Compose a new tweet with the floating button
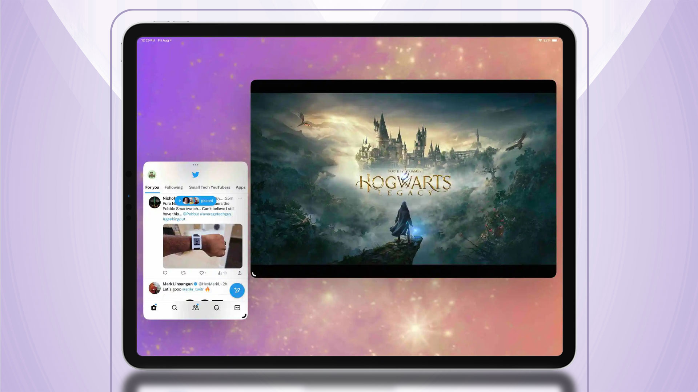This screenshot has width=698, height=392. click(x=237, y=290)
